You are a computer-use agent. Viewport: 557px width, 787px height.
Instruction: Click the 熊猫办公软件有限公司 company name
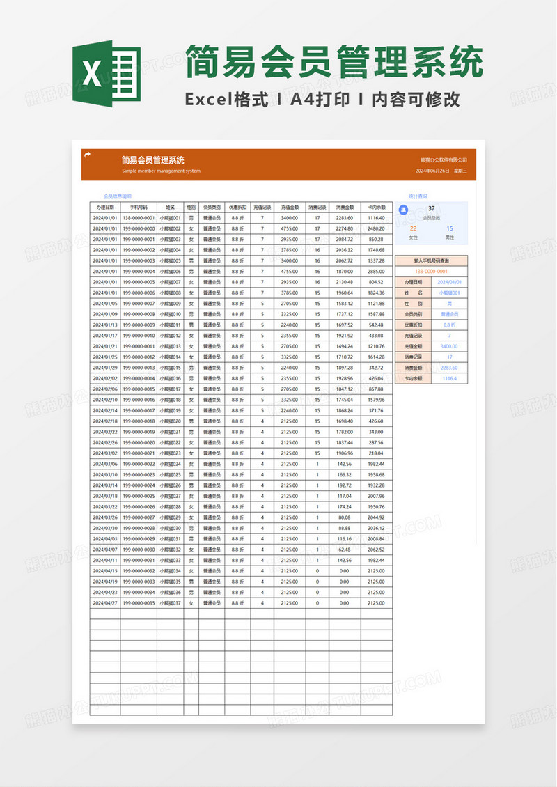(x=444, y=160)
